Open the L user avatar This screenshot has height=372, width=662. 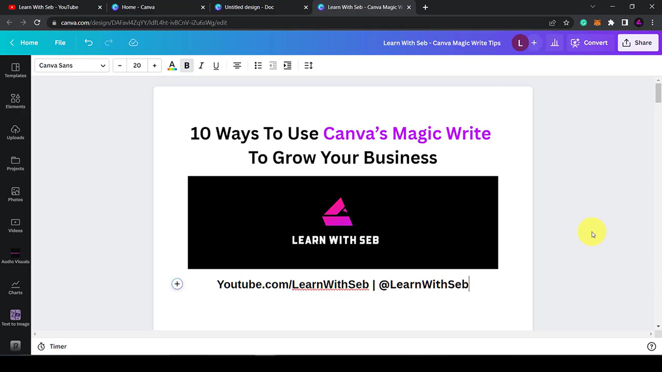pos(520,43)
